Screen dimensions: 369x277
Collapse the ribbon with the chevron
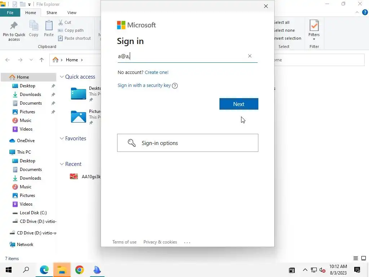pyautogui.click(x=357, y=12)
